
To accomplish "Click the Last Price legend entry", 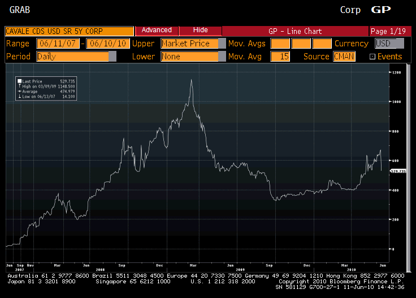I will (46, 81).
